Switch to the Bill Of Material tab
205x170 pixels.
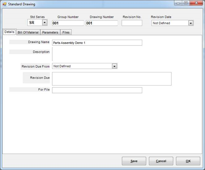pyautogui.click(x=28, y=32)
